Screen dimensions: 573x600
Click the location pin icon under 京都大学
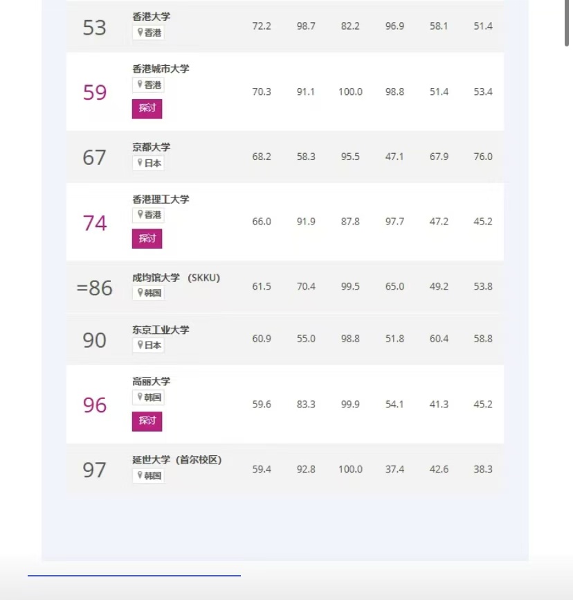click(x=140, y=163)
